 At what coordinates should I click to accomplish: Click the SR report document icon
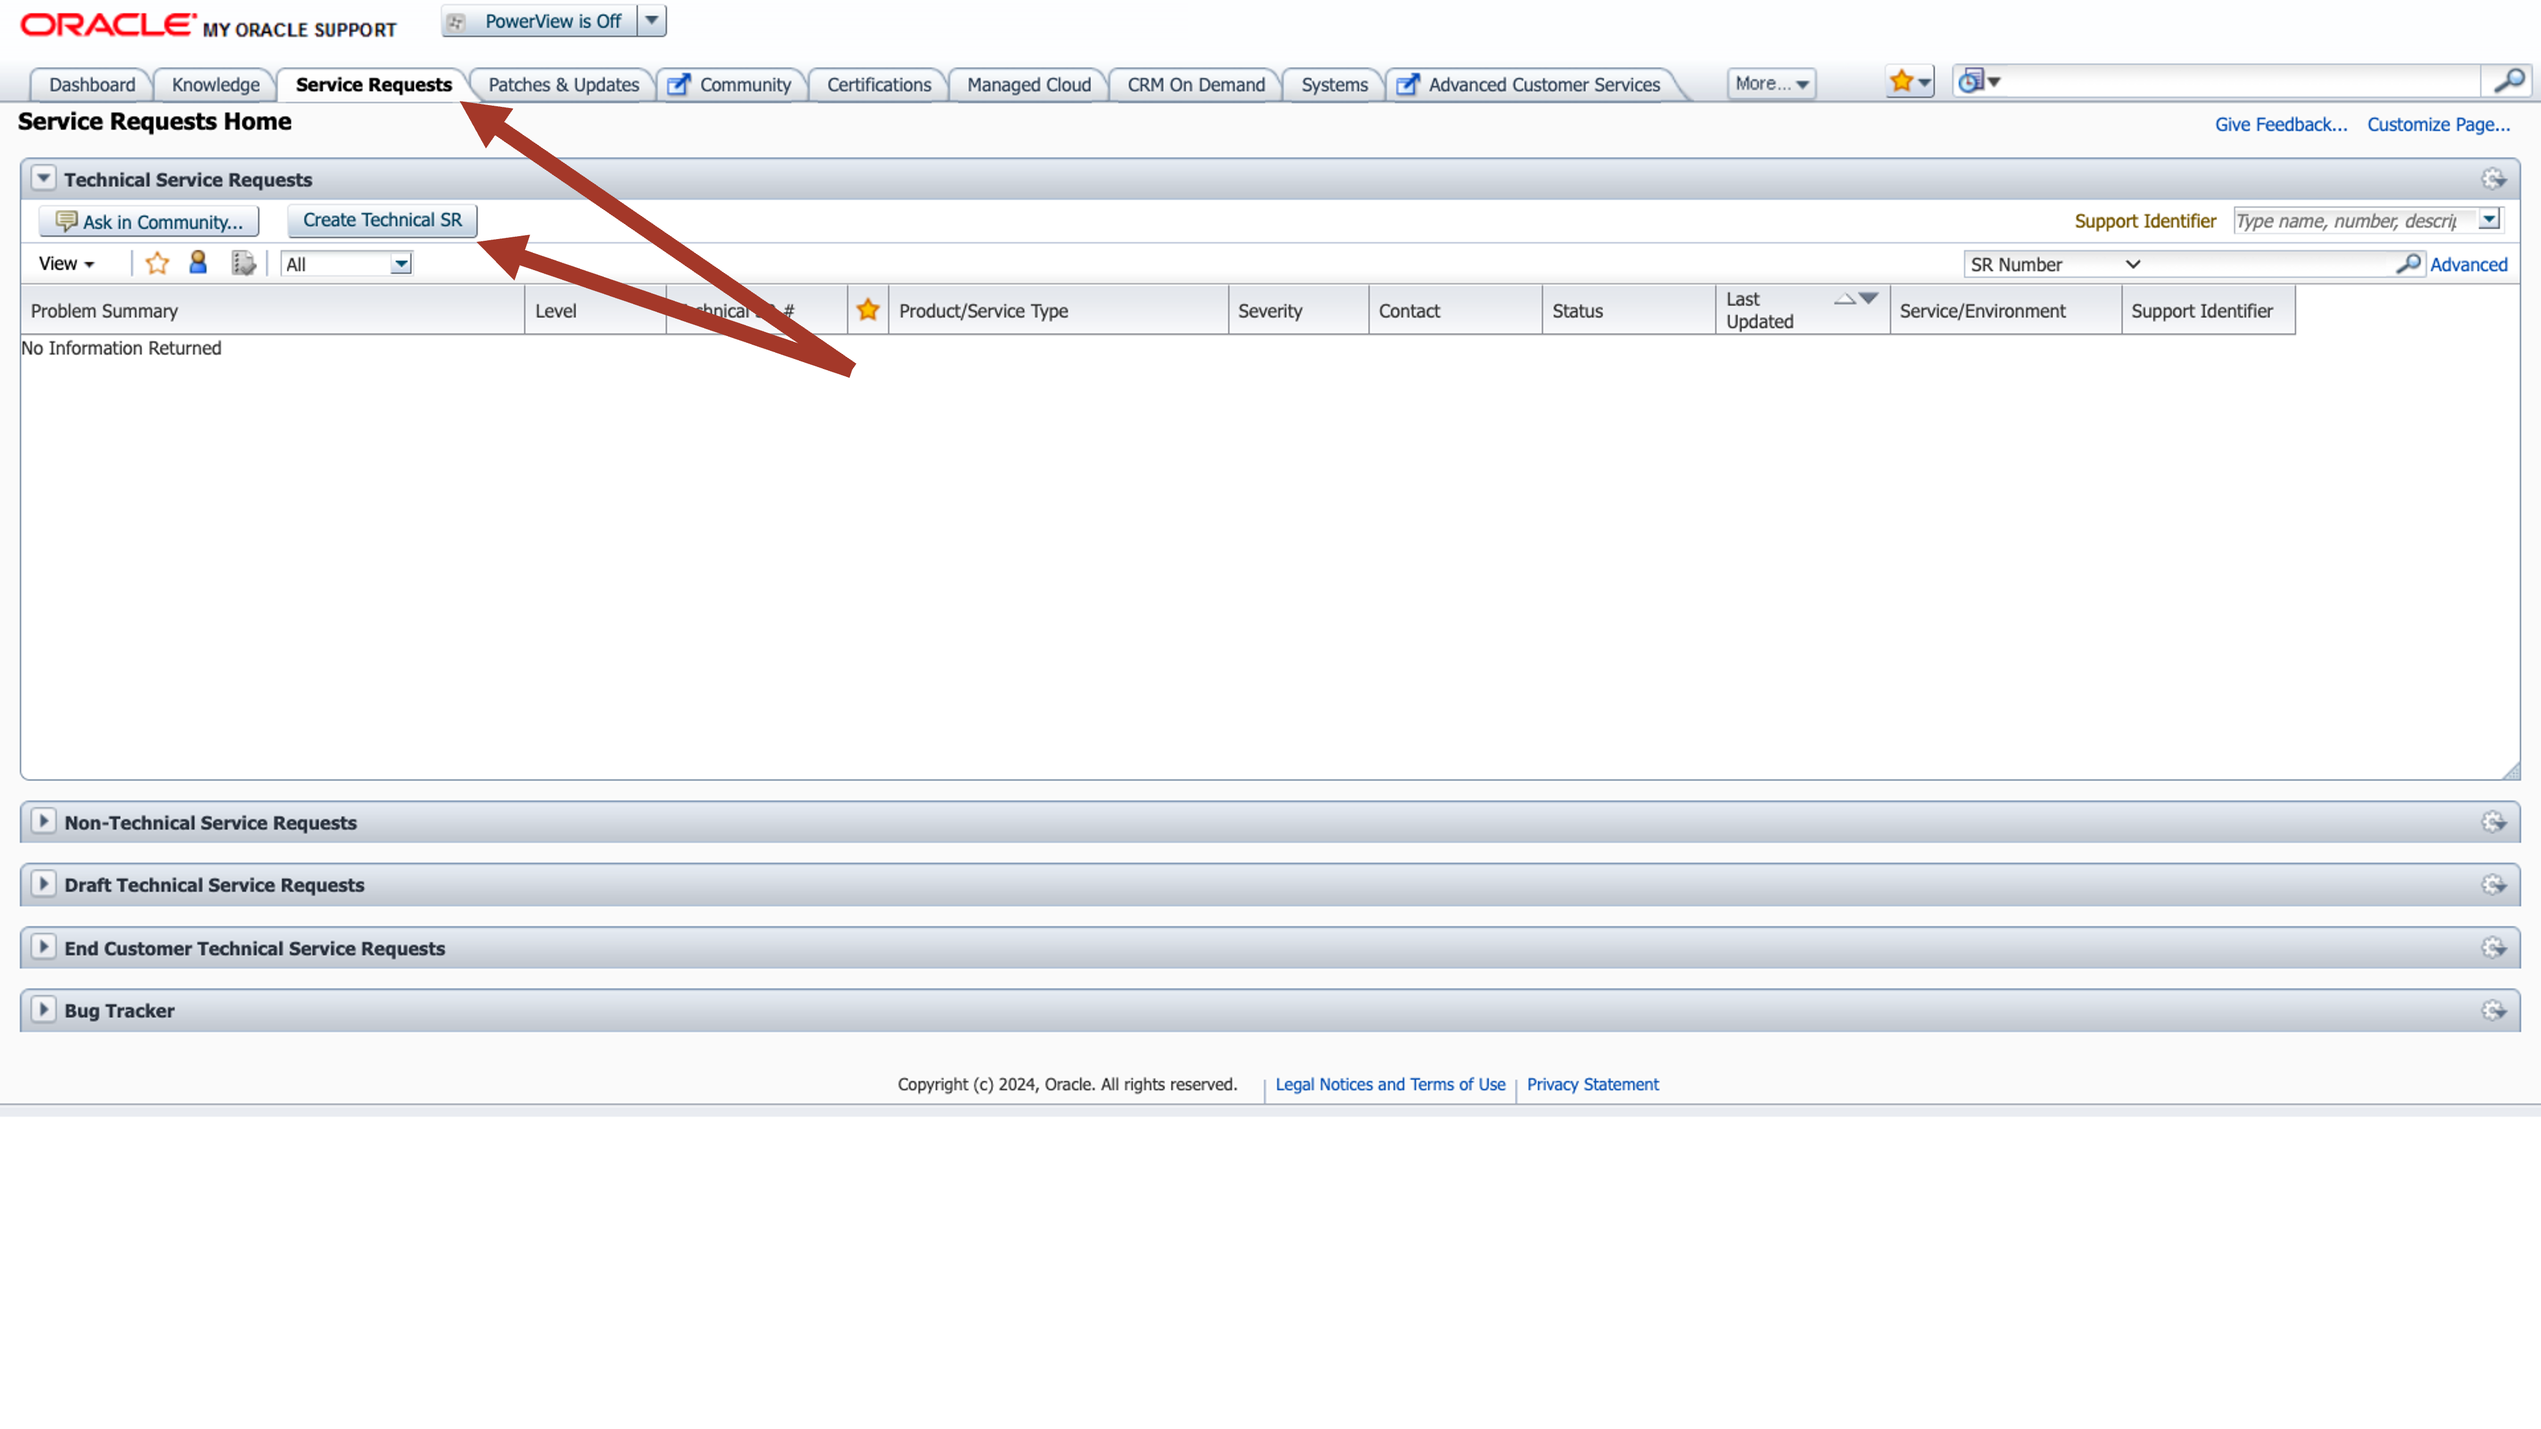tap(243, 262)
